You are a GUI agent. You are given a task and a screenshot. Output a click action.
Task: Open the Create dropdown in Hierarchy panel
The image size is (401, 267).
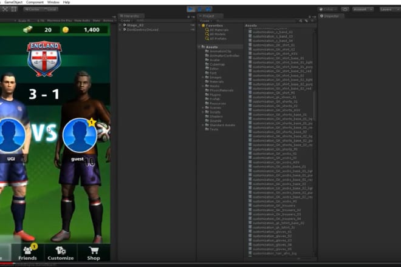pyautogui.click(x=126, y=21)
